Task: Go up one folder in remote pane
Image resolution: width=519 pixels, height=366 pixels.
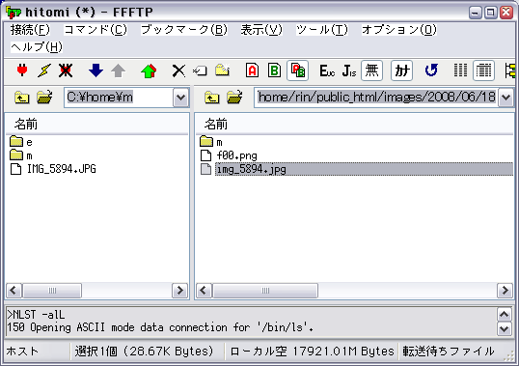Action: click(x=212, y=98)
